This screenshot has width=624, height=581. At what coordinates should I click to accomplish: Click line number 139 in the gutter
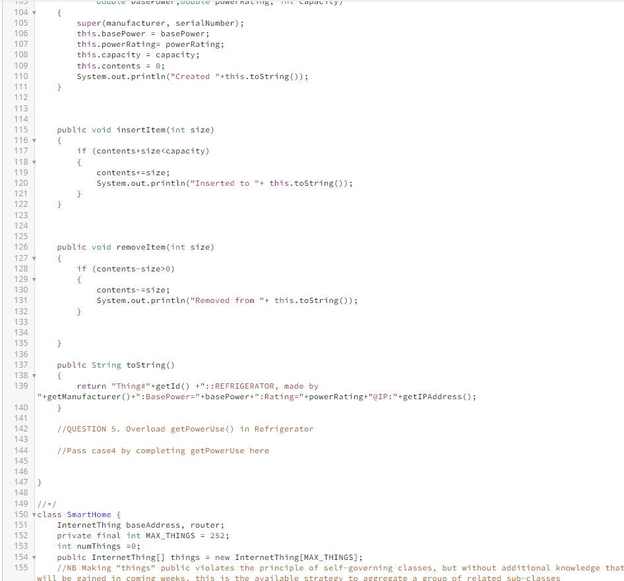pyautogui.click(x=20, y=386)
